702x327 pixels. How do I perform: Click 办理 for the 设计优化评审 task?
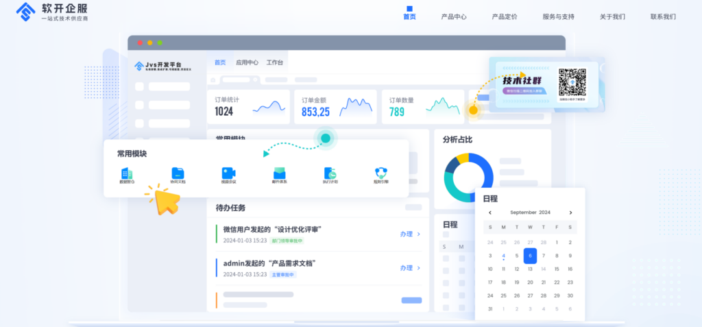[x=409, y=234]
